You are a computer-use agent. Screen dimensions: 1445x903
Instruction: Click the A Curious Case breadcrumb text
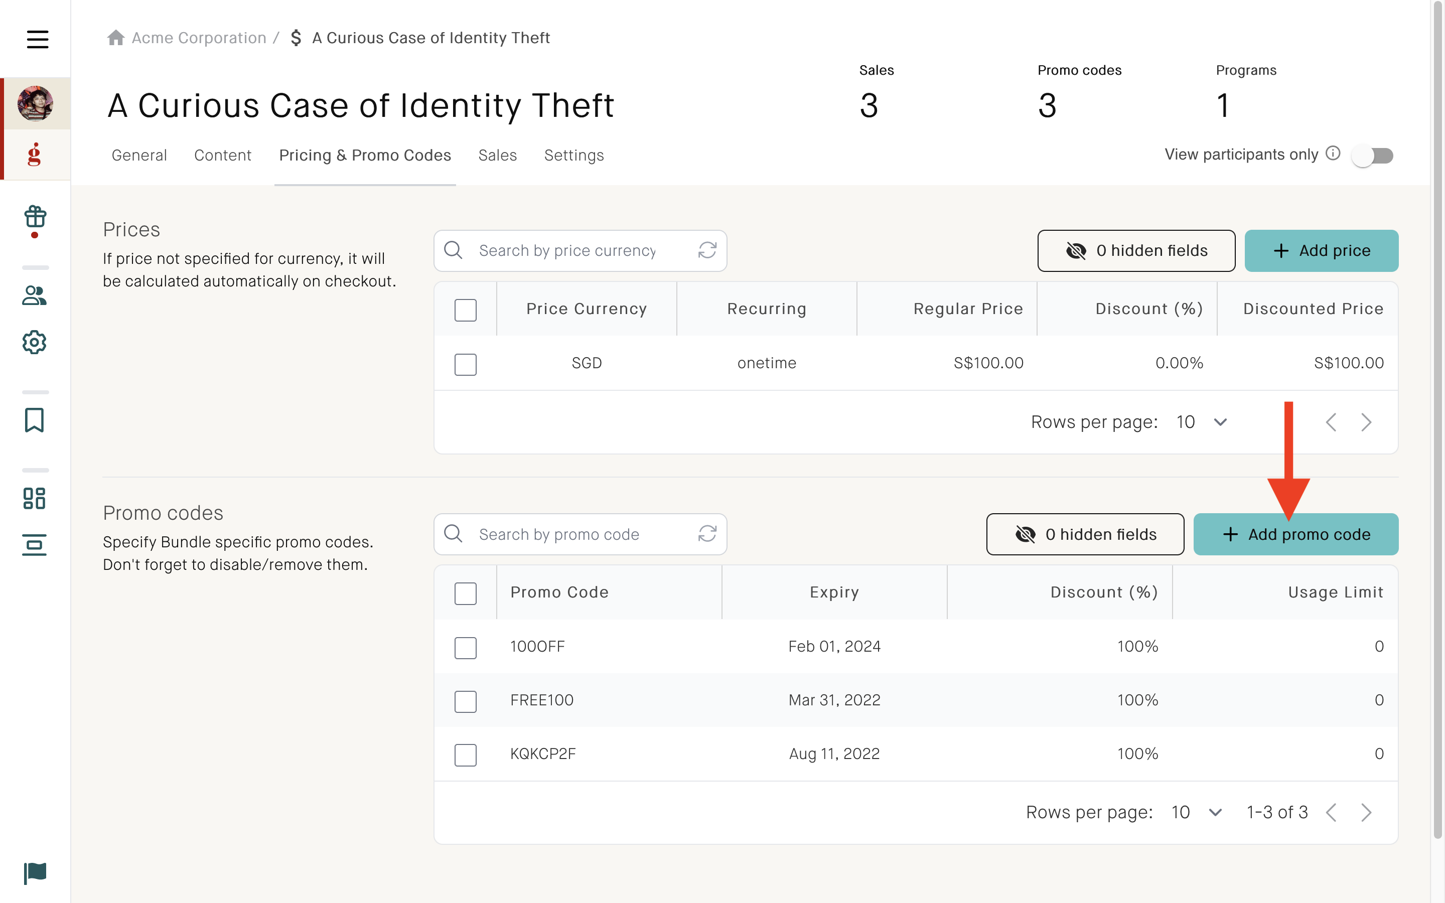tap(430, 38)
